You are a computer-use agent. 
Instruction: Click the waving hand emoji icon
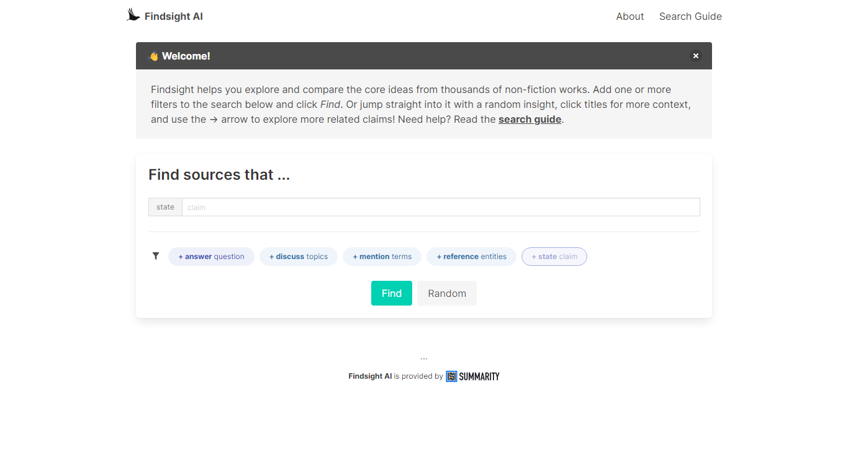tap(153, 56)
